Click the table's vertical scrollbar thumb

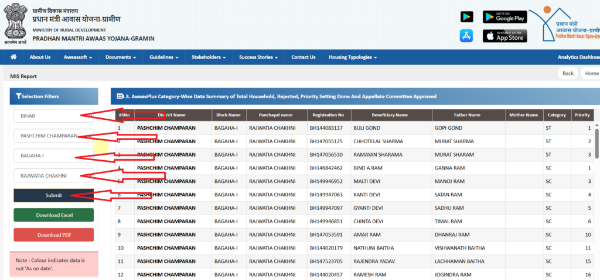(x=597, y=143)
